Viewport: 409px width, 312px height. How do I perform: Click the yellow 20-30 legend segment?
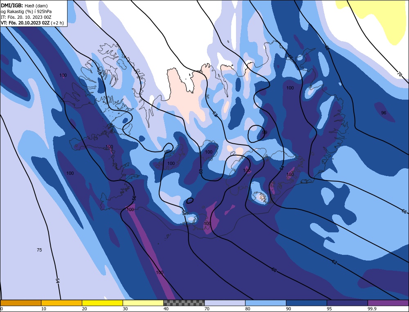click(102, 303)
